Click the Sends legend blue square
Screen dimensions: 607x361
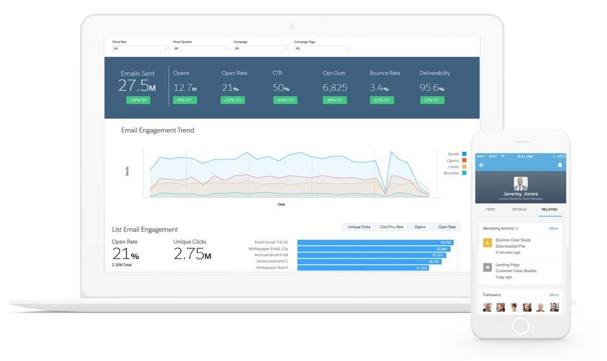click(x=464, y=154)
